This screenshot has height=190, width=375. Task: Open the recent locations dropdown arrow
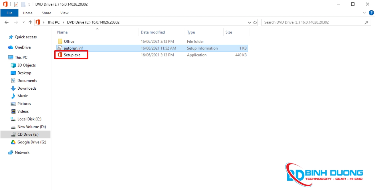point(23,22)
